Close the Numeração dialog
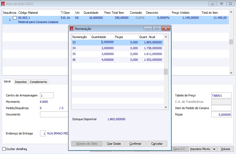Viewport: 236px width, 154px height. tap(166, 29)
